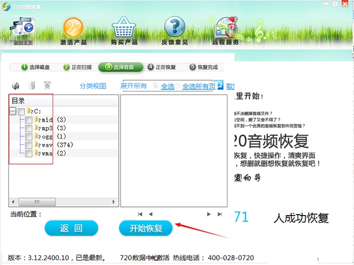Click the directory horizontal scrollbar thumb
The image size is (354, 265).
tap(37, 202)
